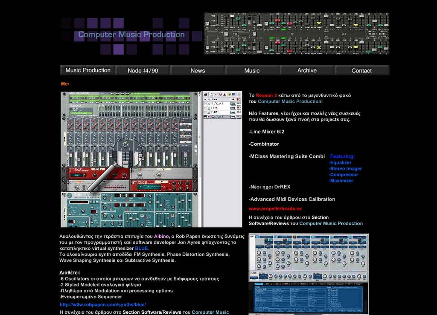This screenshot has width=437, height=315.
Task: Go to the Contact page
Action: [x=361, y=71]
